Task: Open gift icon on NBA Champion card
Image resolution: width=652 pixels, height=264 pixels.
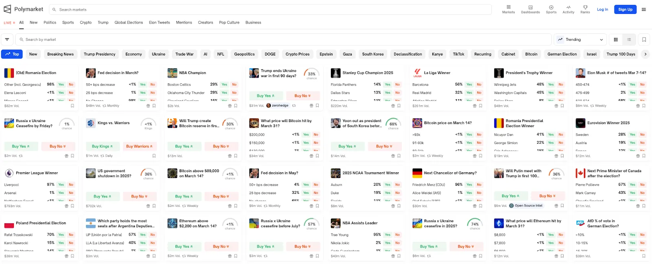Action: 230,106
